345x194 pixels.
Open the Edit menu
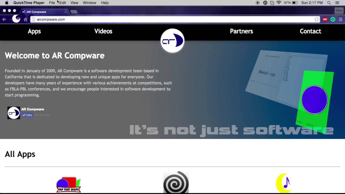[x=63, y=3]
